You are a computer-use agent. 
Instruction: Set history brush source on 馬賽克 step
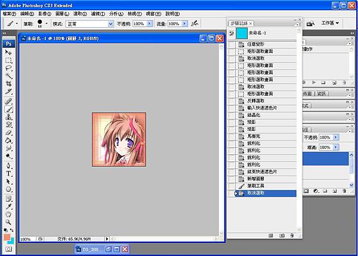232,136
